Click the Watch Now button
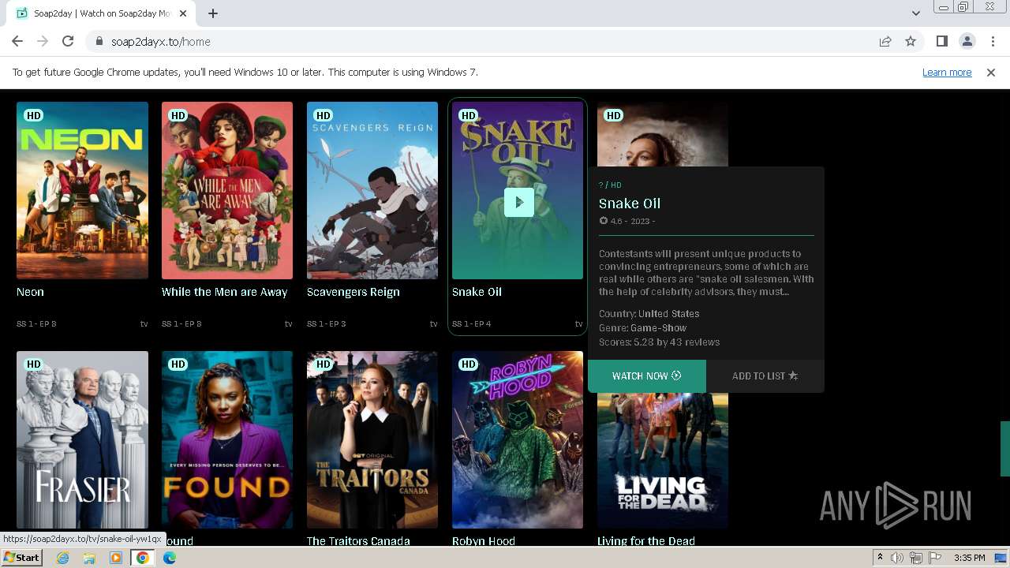This screenshot has height=568, width=1010. tap(647, 376)
